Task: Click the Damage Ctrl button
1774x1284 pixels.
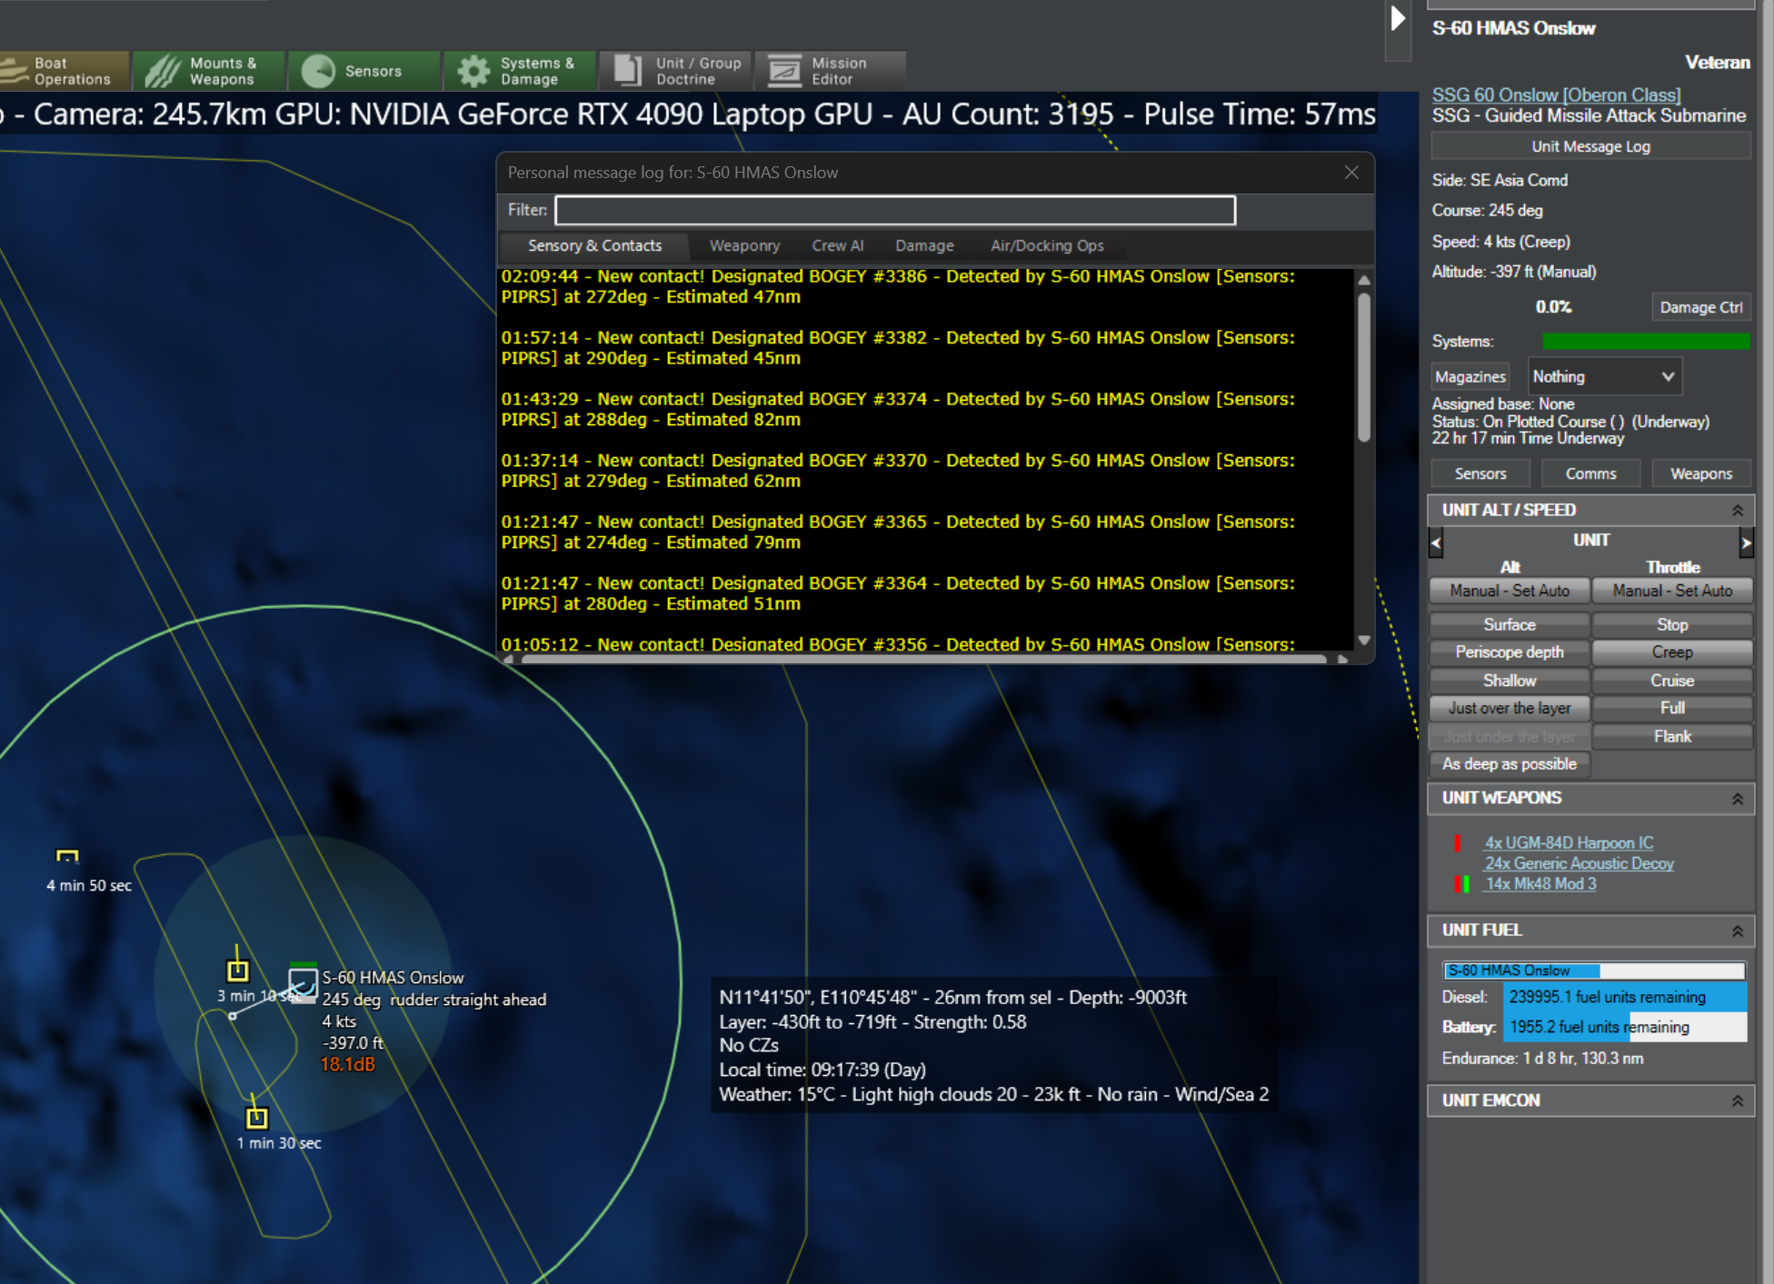Action: coord(1700,307)
